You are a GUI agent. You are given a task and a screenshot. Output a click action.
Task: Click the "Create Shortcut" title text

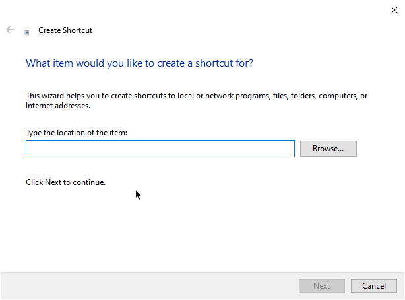[x=65, y=30]
